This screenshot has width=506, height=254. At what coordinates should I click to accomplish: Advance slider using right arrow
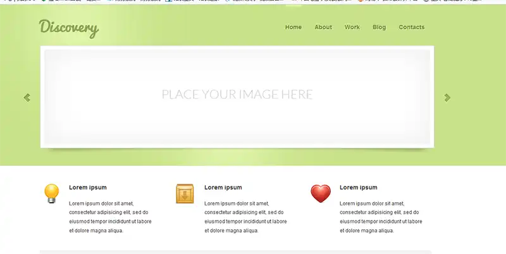pyautogui.click(x=447, y=97)
